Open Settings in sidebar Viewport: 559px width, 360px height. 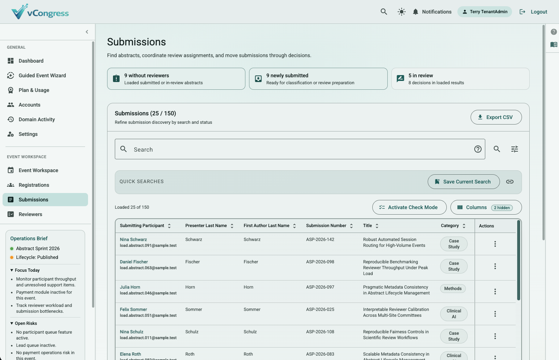(x=45, y=134)
